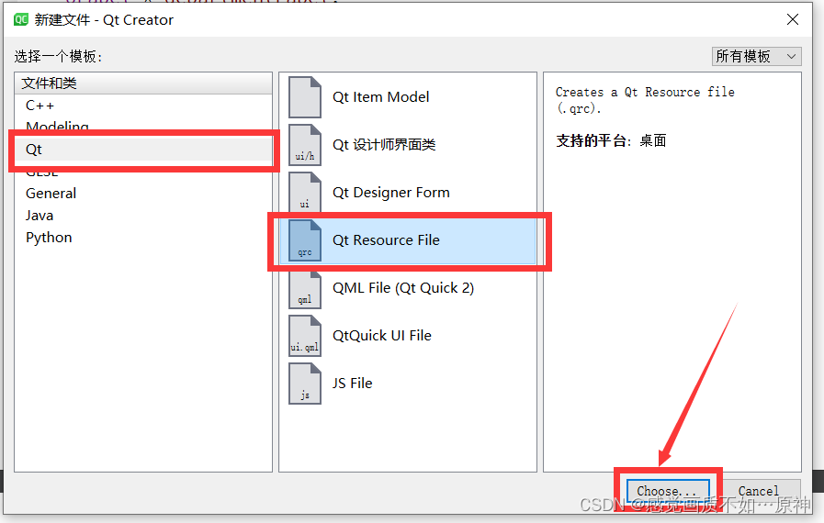Select the Qt 设计师界面类 template
The width and height of the screenshot is (824, 523).
pos(408,145)
